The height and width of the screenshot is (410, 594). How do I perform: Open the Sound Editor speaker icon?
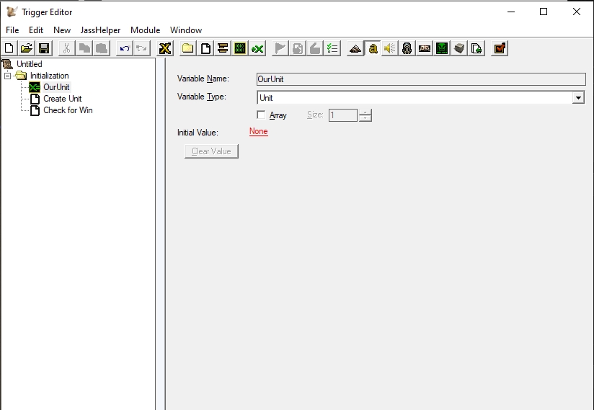[390, 48]
